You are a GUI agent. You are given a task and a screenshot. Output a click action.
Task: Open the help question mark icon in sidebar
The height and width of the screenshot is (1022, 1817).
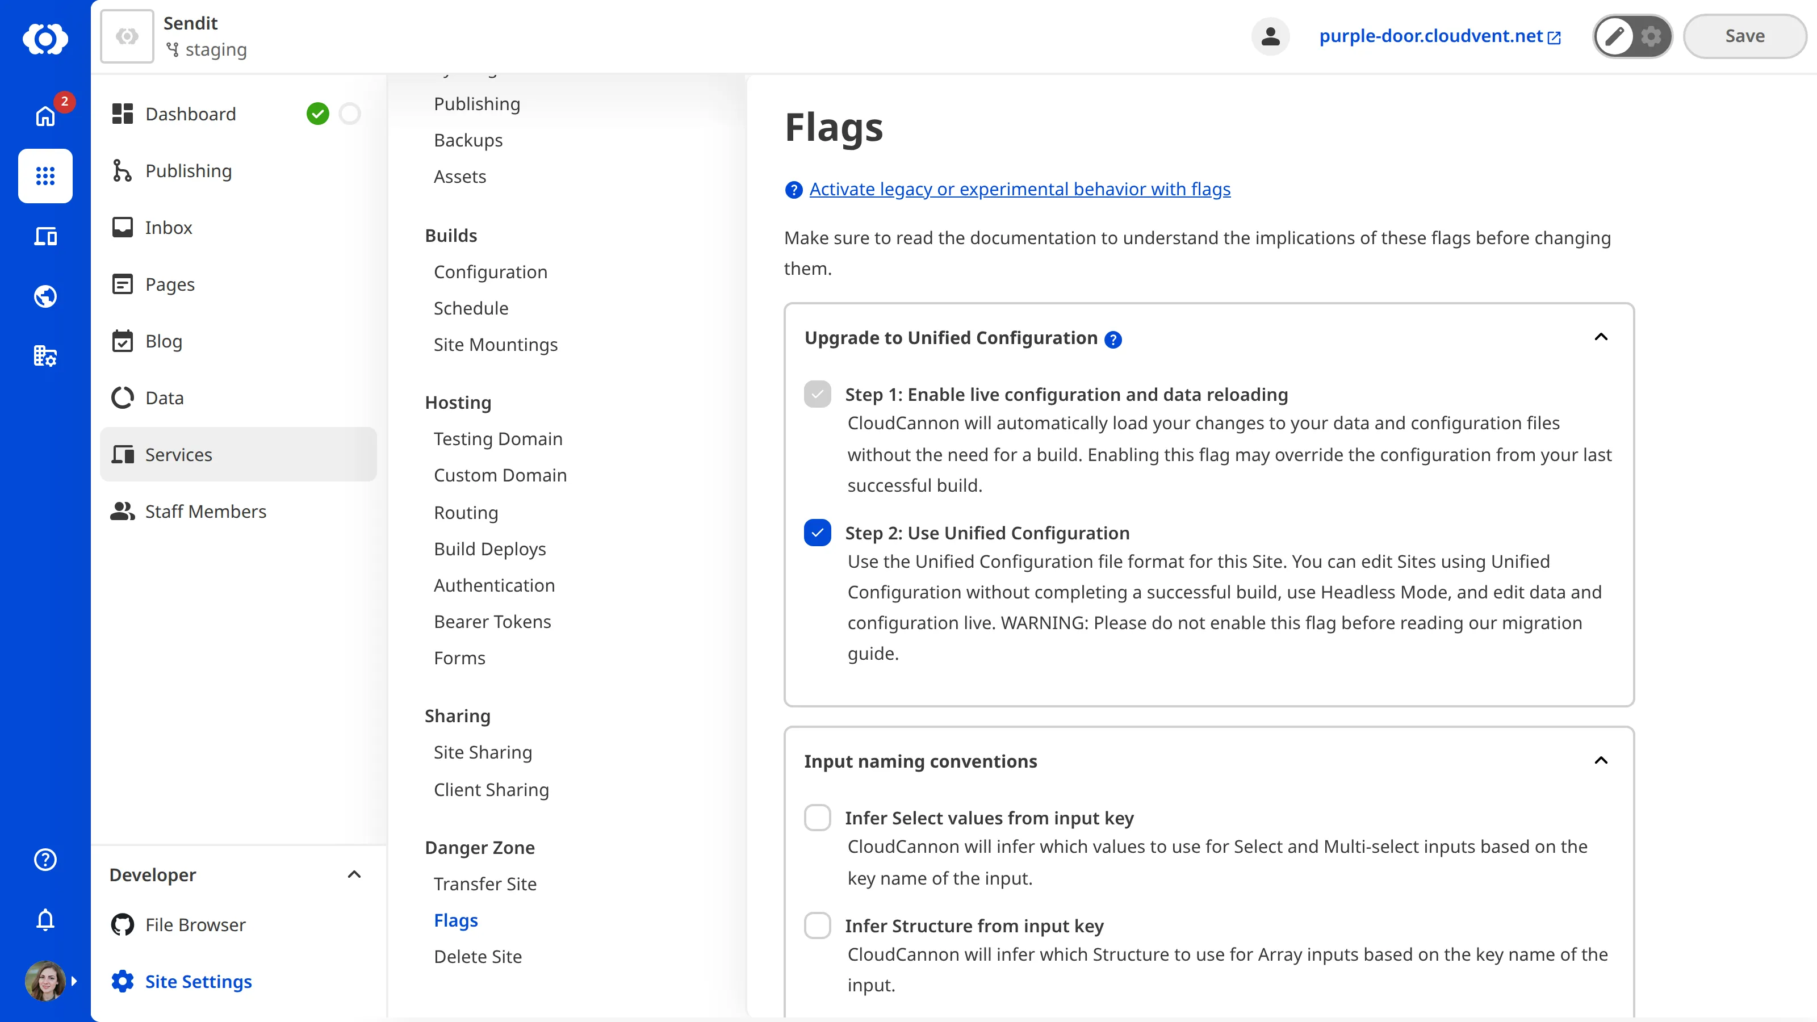coord(45,859)
